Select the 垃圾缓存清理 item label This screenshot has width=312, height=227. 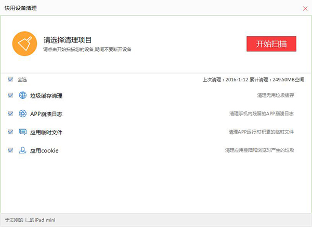pos(46,96)
